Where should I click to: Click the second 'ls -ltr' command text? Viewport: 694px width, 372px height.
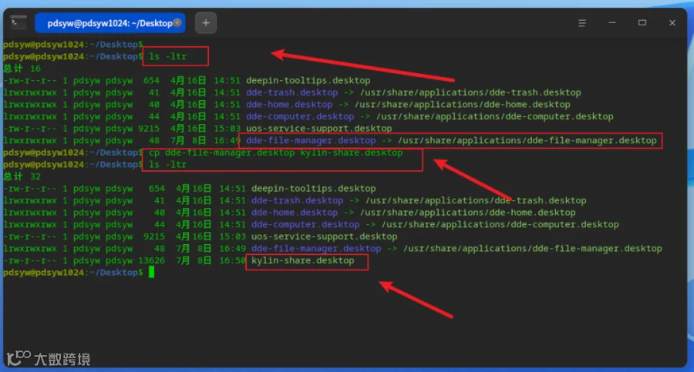(168, 165)
